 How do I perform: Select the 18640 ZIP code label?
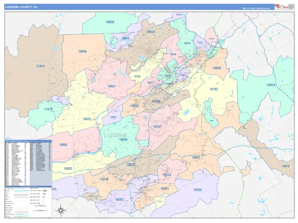[x=217, y=68]
